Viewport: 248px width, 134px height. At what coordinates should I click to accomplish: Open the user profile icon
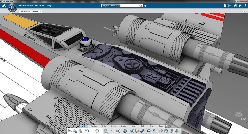coord(224,5)
